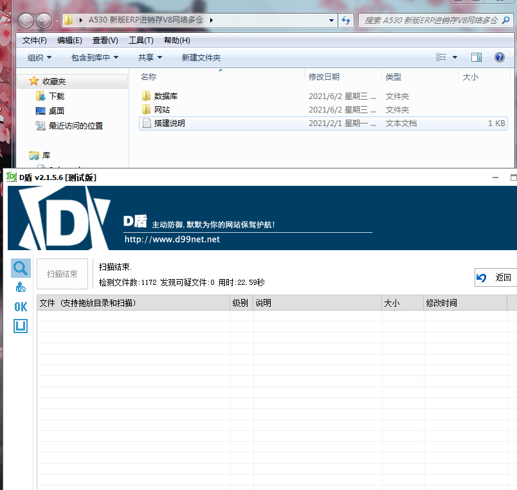Open the quarantine box icon in D盾 sidebar
The width and height of the screenshot is (517, 490).
click(x=20, y=326)
